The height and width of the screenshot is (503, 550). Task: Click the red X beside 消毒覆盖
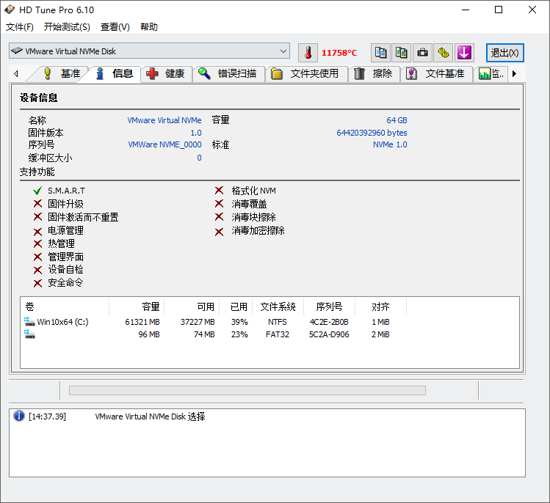(219, 204)
